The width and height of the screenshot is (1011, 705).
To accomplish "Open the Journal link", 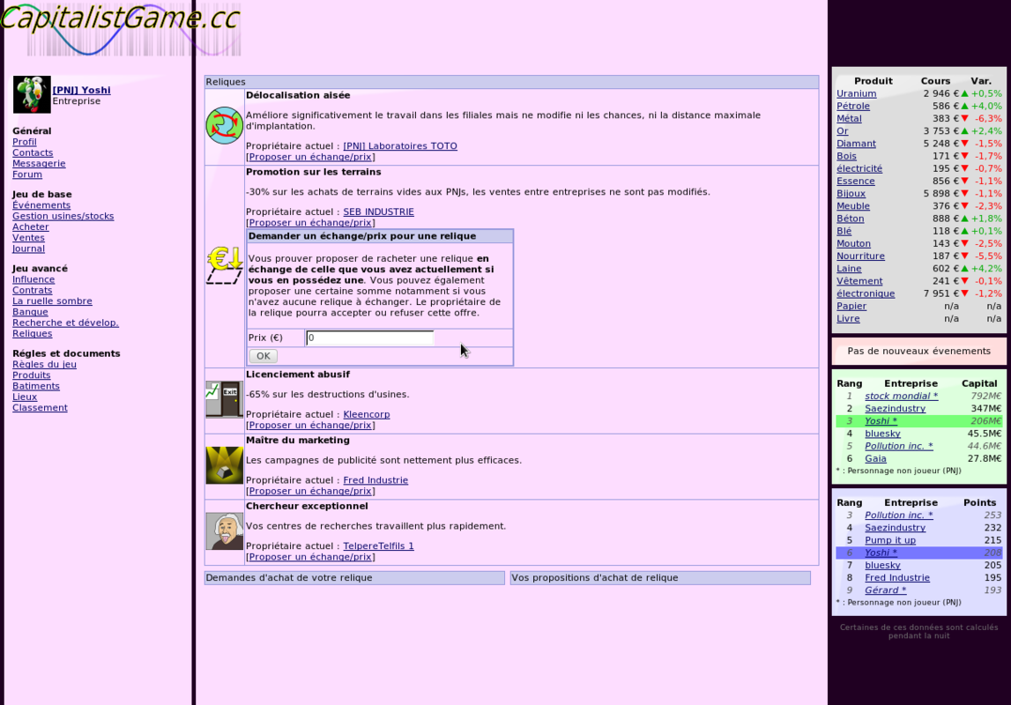I will tap(28, 249).
